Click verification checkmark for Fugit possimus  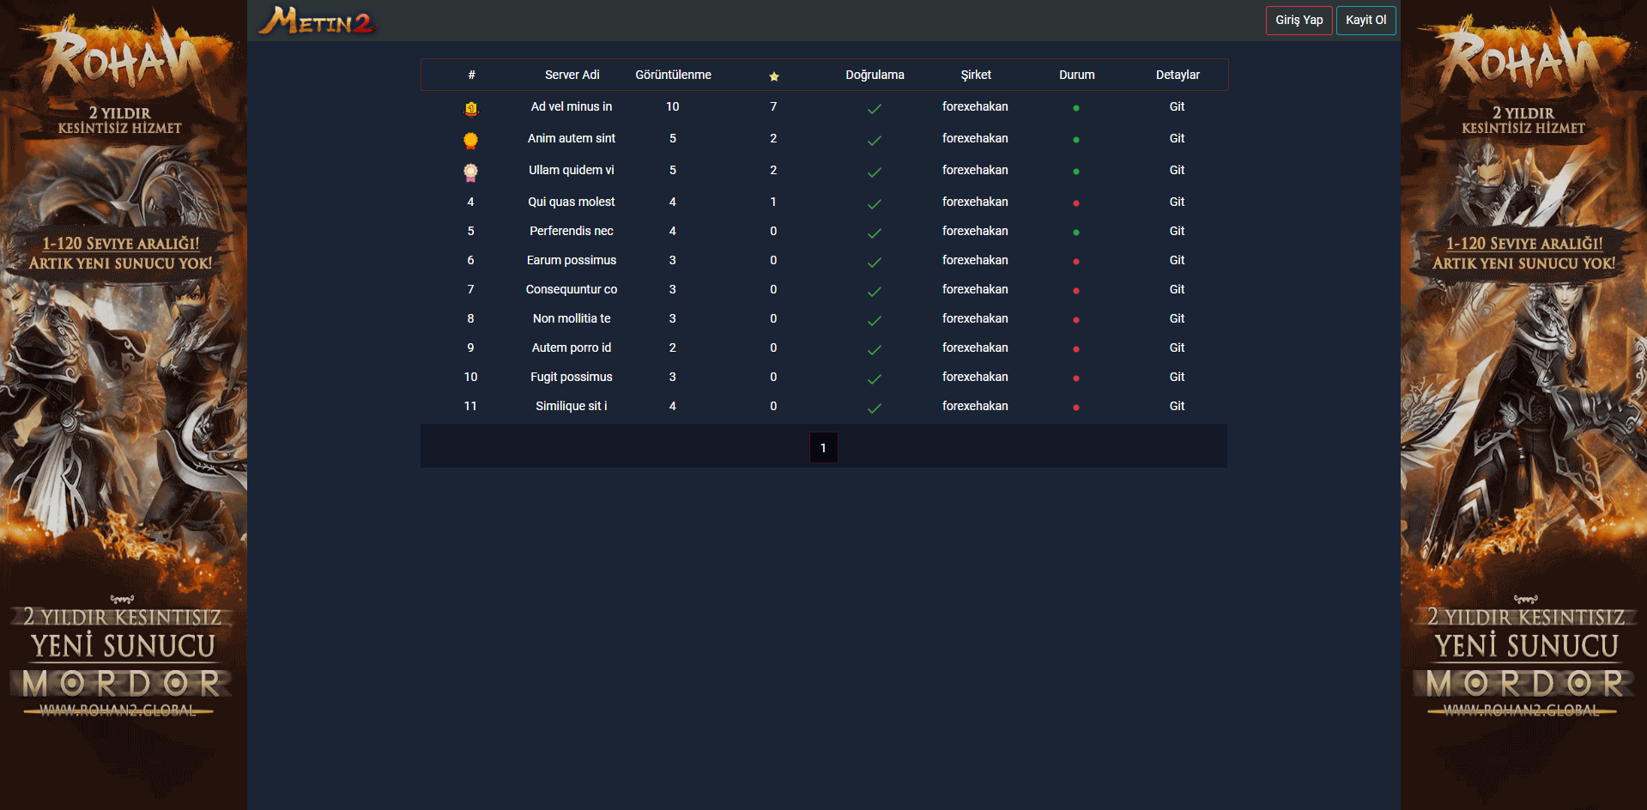coord(875,379)
